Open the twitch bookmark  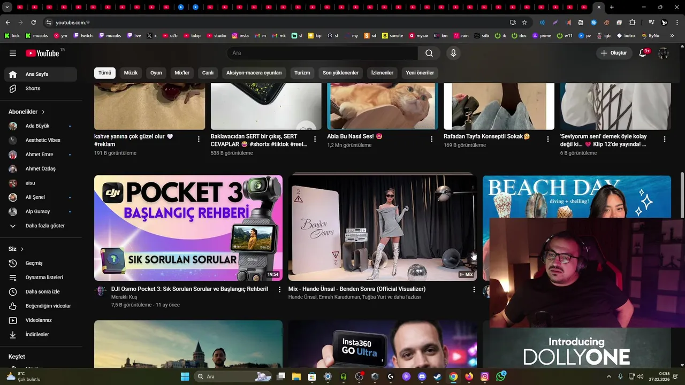[x=83, y=36]
